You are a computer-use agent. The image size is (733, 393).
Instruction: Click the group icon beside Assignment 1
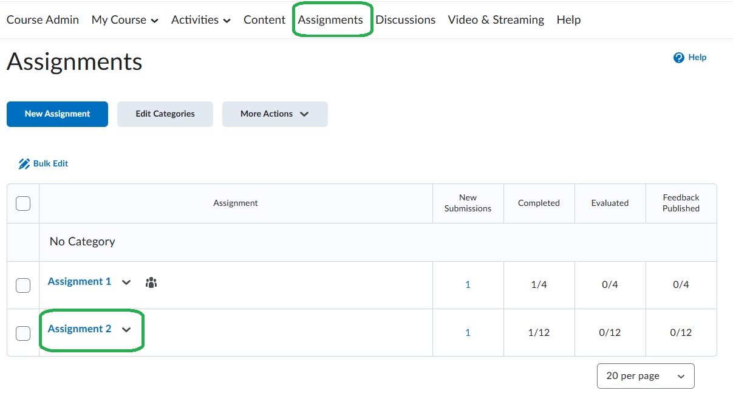(x=151, y=282)
